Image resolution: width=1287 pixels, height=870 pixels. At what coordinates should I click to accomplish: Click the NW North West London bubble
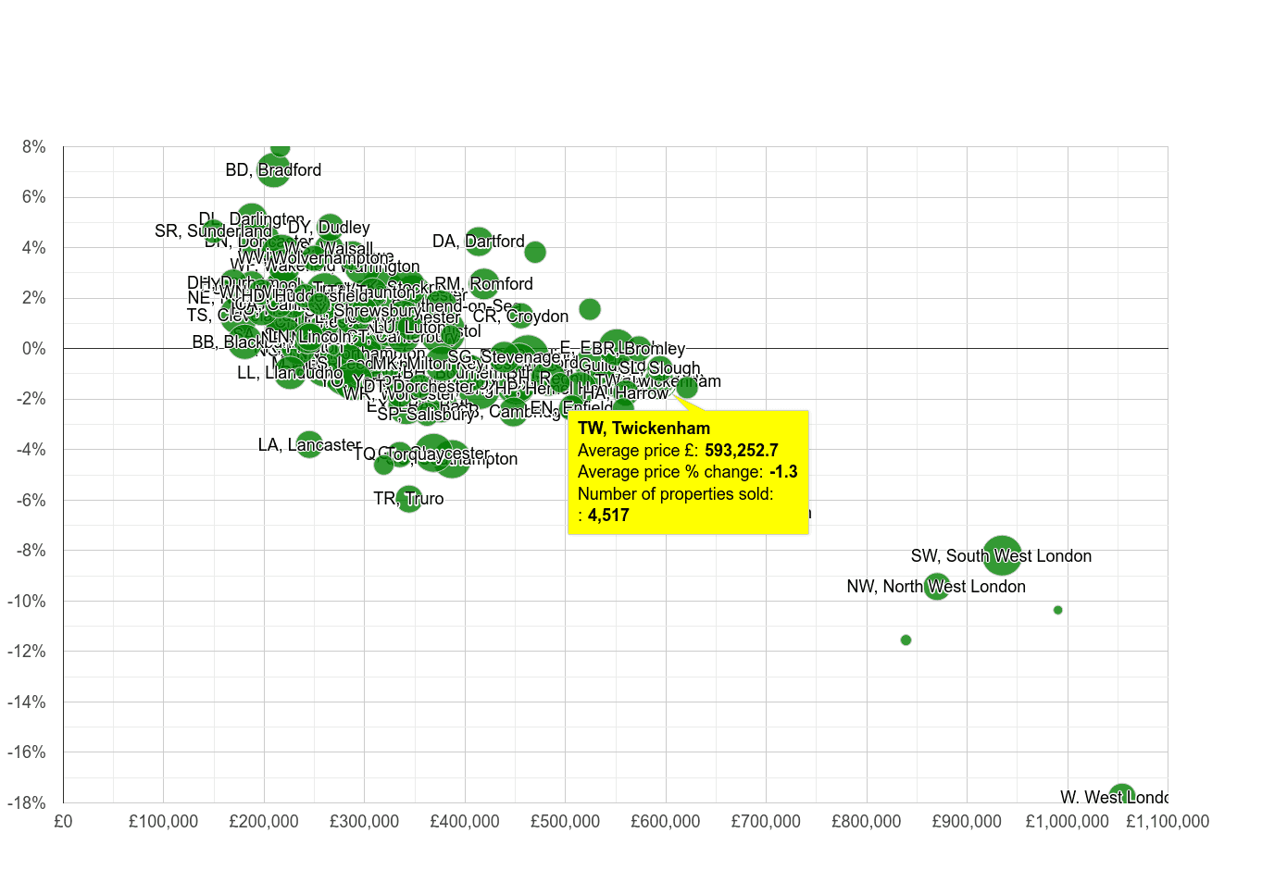936,586
